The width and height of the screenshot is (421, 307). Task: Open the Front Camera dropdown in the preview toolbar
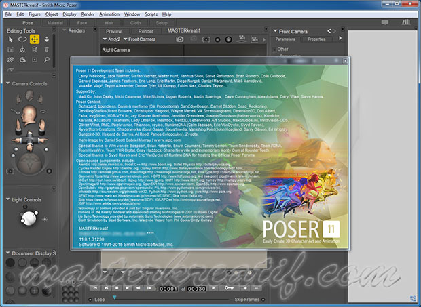point(126,39)
